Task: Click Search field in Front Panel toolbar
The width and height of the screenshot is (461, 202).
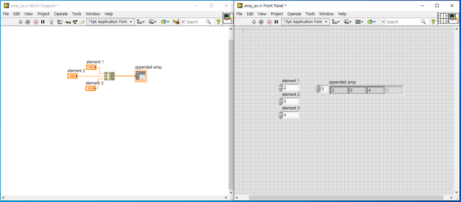Action: pos(403,22)
